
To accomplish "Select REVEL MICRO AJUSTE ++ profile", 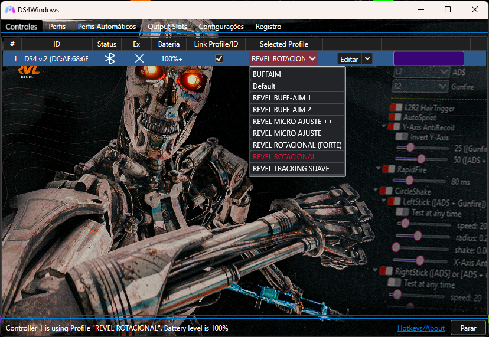I will click(x=297, y=121).
